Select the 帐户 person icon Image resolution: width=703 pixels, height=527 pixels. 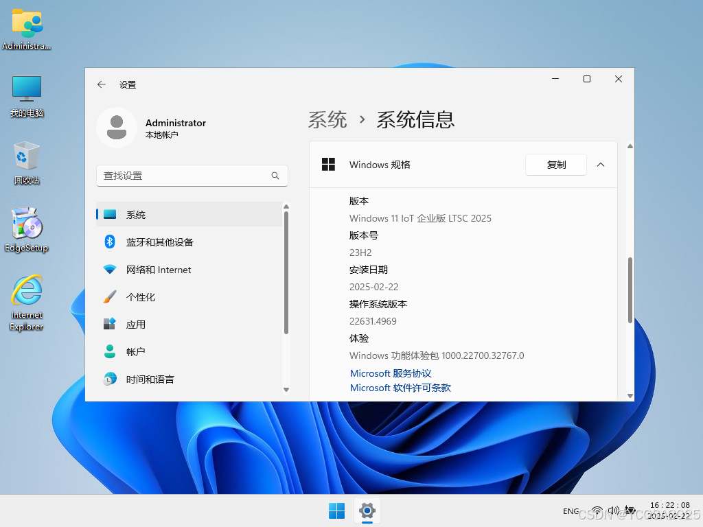(110, 351)
